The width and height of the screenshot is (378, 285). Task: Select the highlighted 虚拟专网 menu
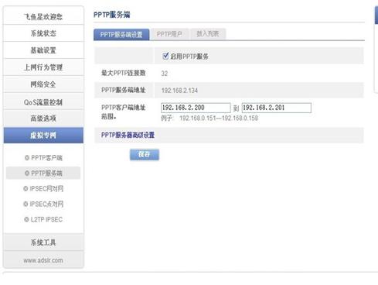(x=43, y=136)
